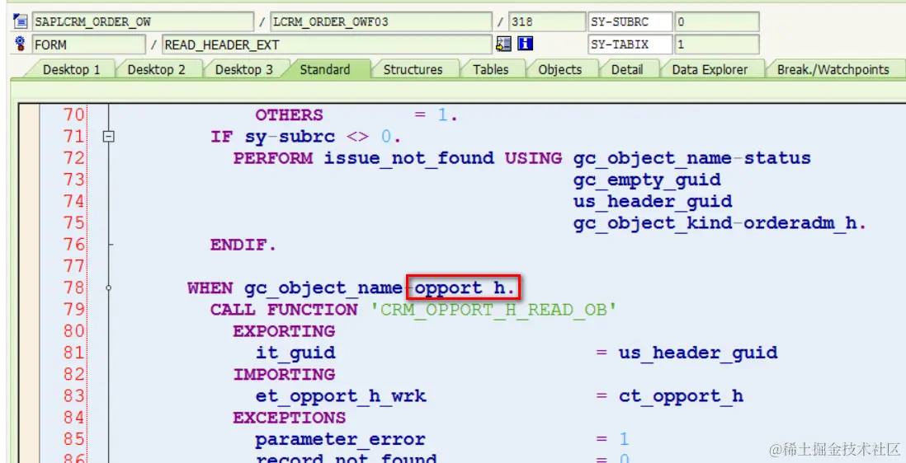Open the Tables tab

click(x=491, y=70)
